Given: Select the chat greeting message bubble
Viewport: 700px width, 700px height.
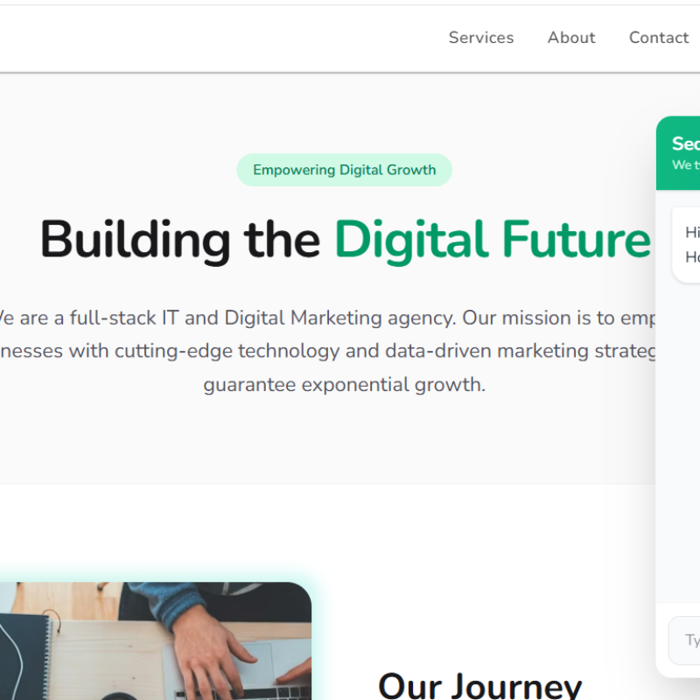Looking at the screenshot, I should 686,245.
